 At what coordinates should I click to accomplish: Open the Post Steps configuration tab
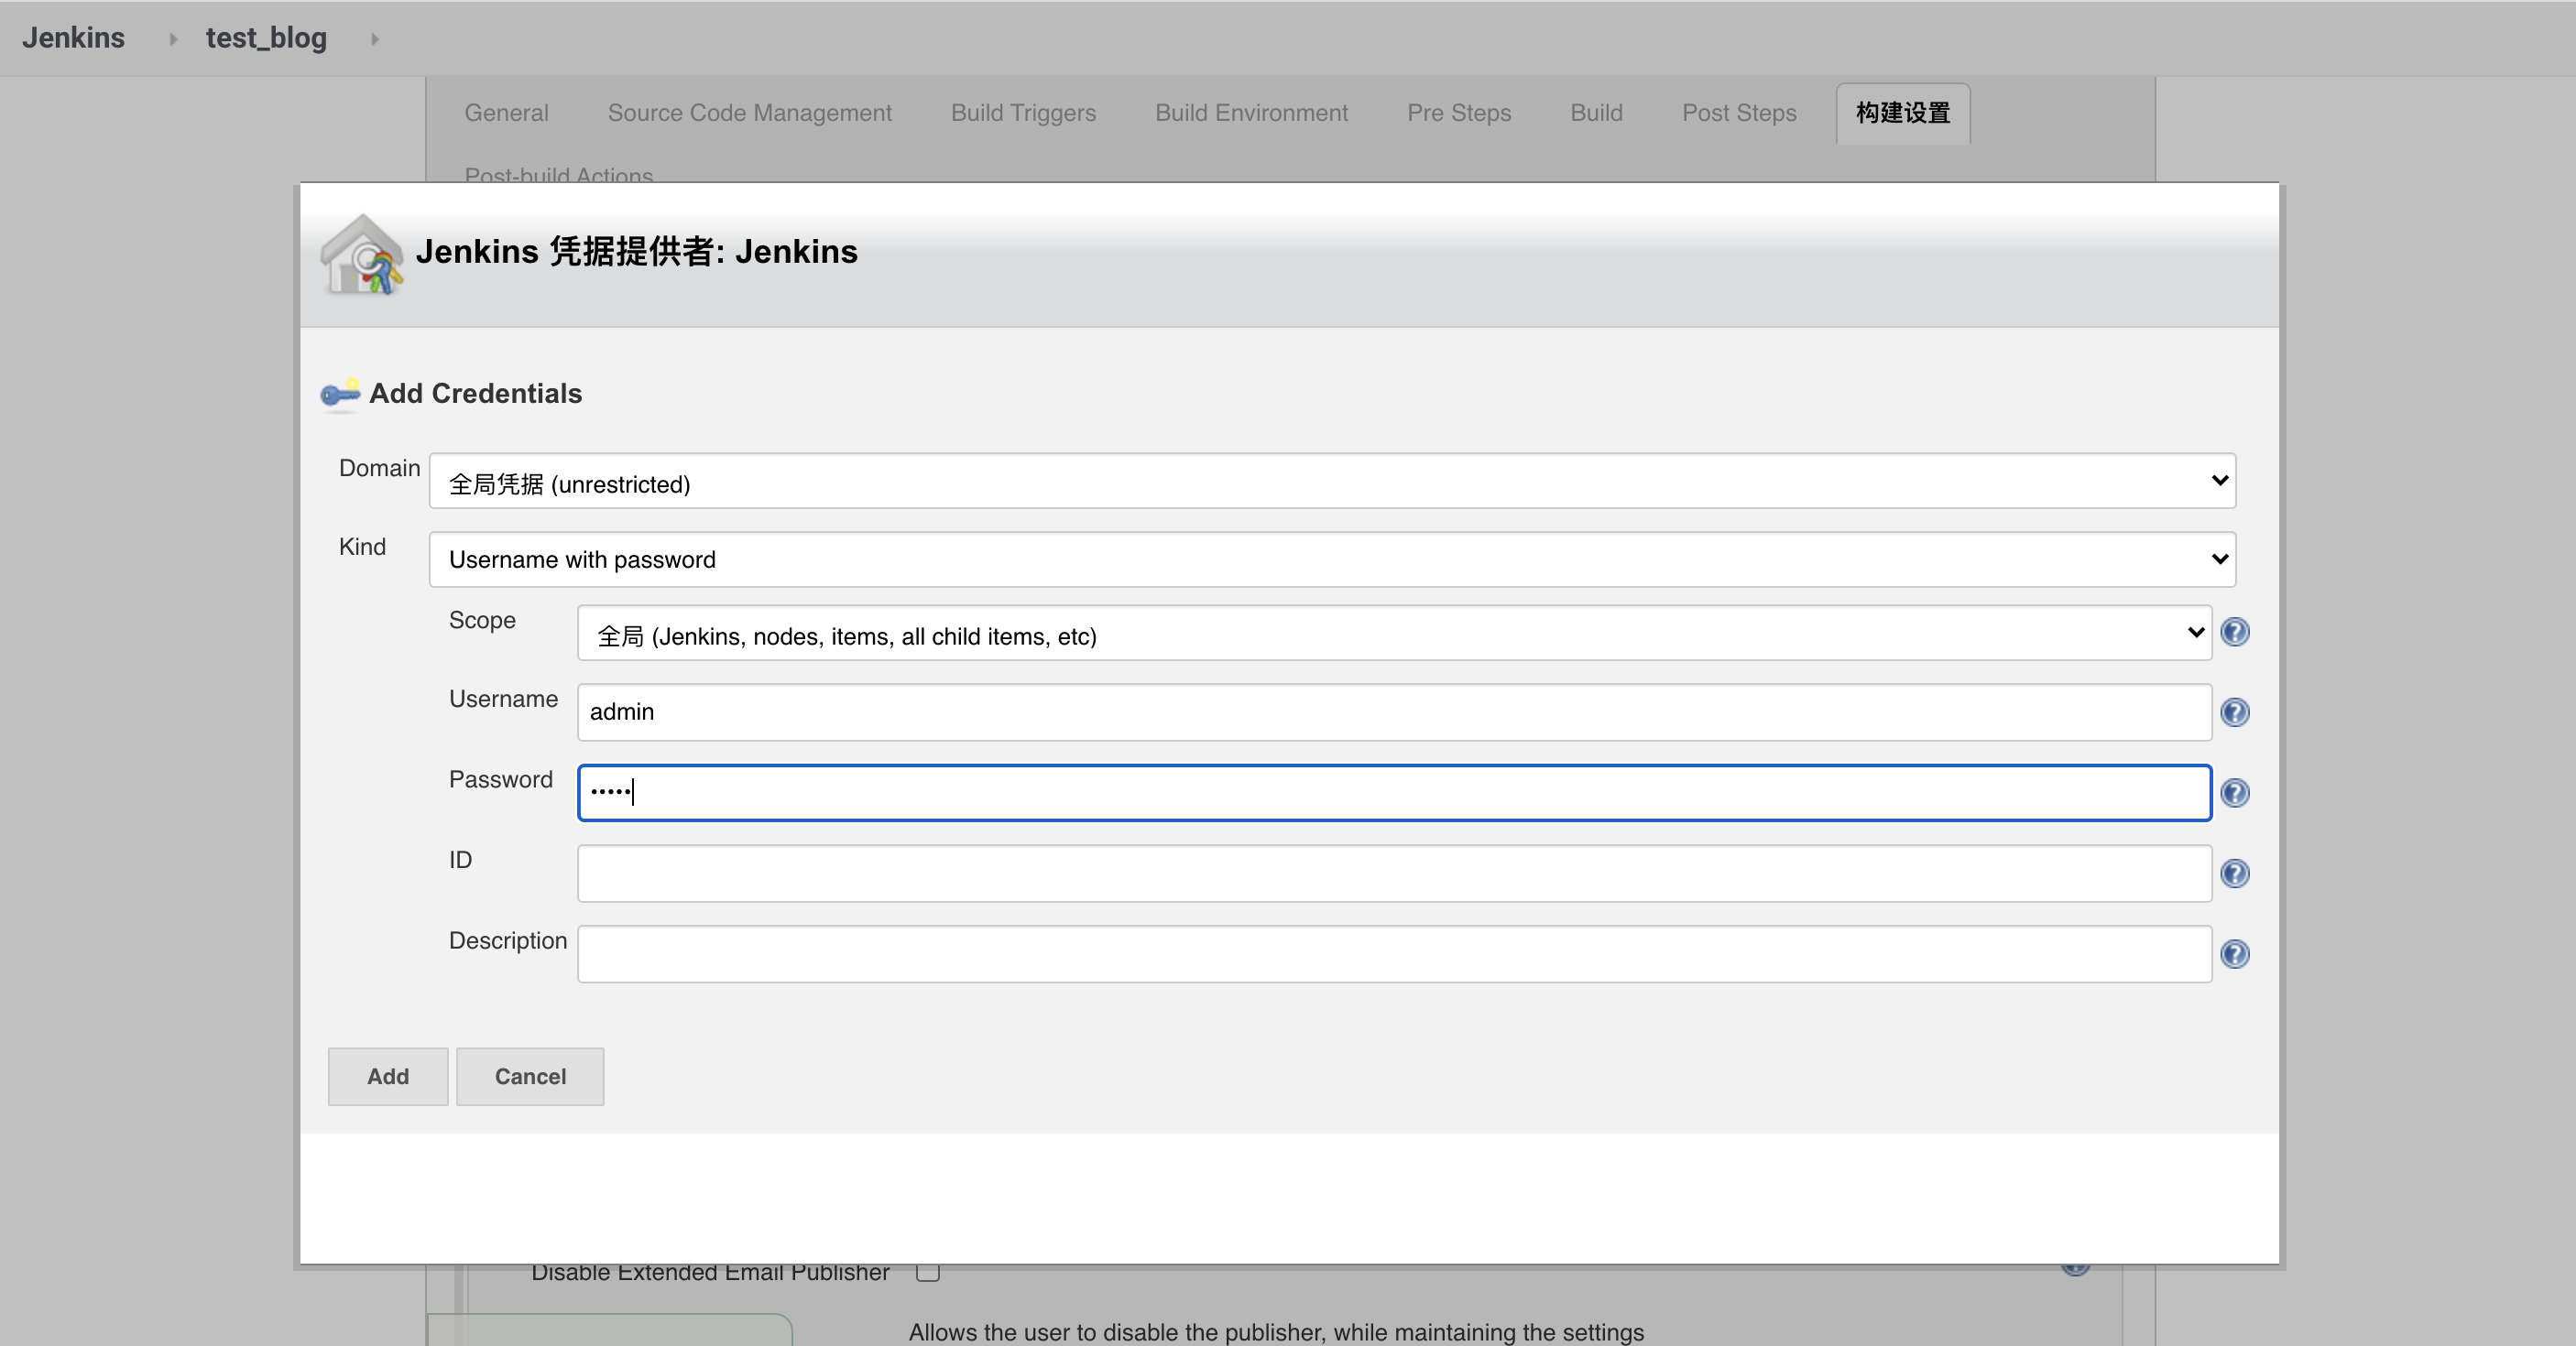click(1738, 111)
